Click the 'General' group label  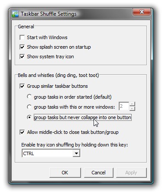(26, 27)
